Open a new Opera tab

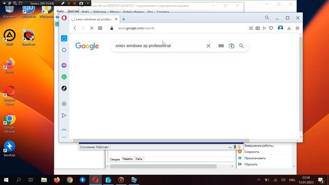(x=123, y=20)
